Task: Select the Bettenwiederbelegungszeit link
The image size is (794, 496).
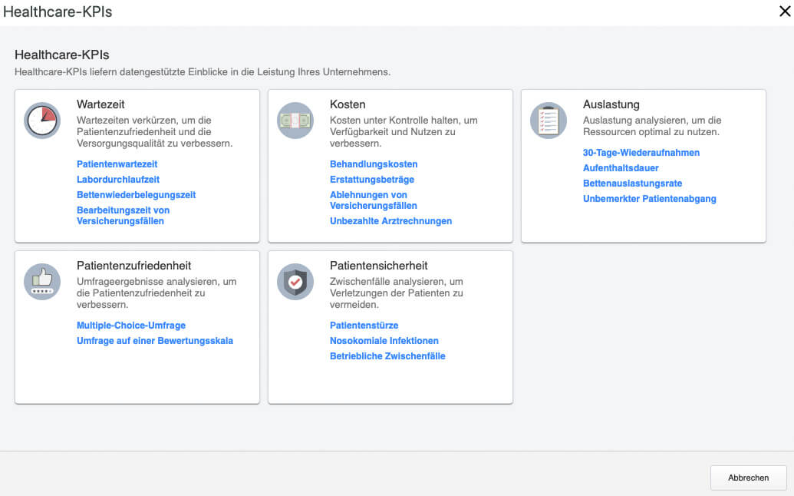Action: pyautogui.click(x=137, y=194)
